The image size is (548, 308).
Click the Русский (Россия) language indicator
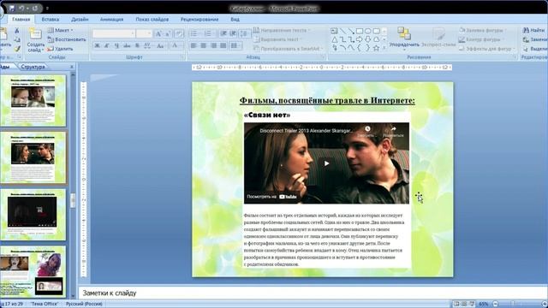pos(84,305)
